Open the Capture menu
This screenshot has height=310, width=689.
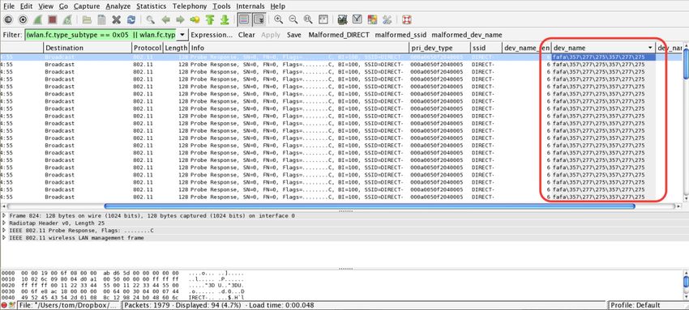click(87, 6)
